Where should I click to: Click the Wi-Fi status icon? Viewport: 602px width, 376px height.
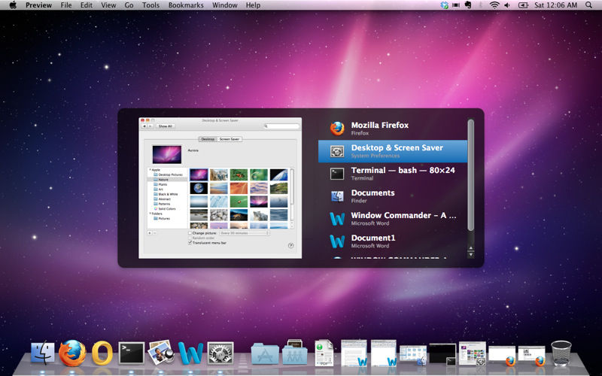click(x=494, y=5)
